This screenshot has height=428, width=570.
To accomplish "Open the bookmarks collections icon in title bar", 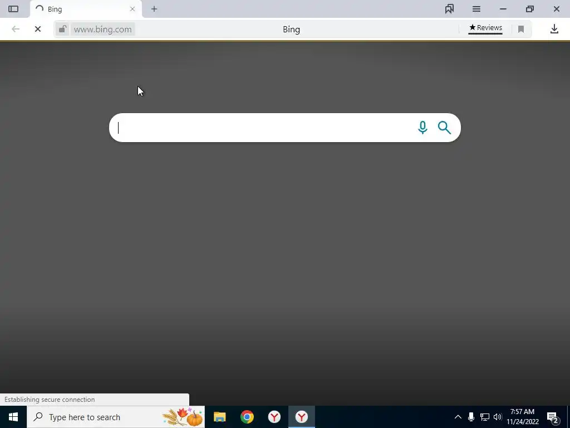I will click(449, 9).
